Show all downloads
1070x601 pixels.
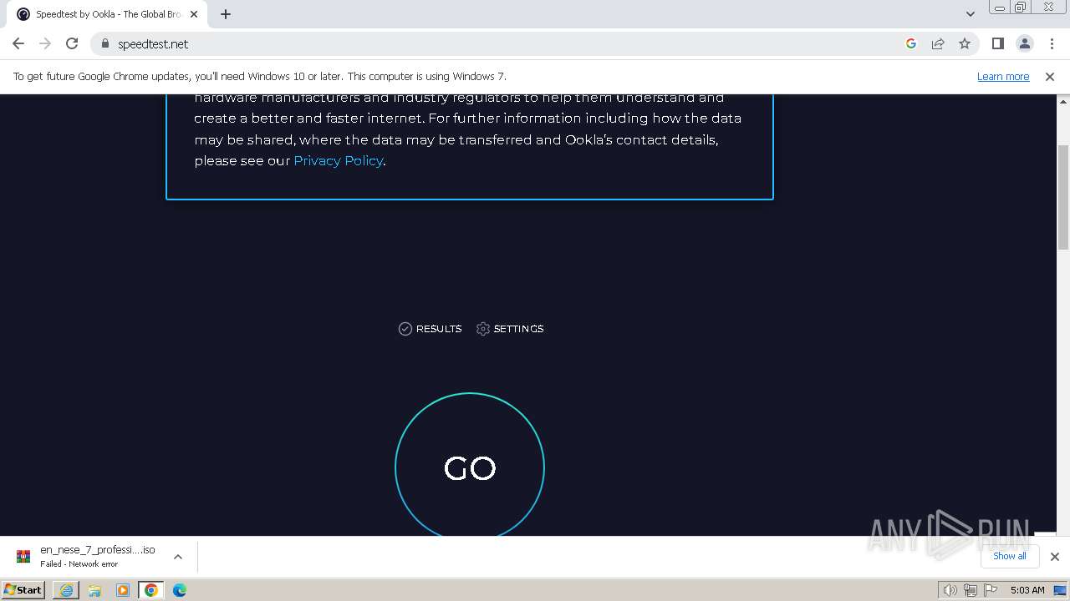tap(1009, 556)
